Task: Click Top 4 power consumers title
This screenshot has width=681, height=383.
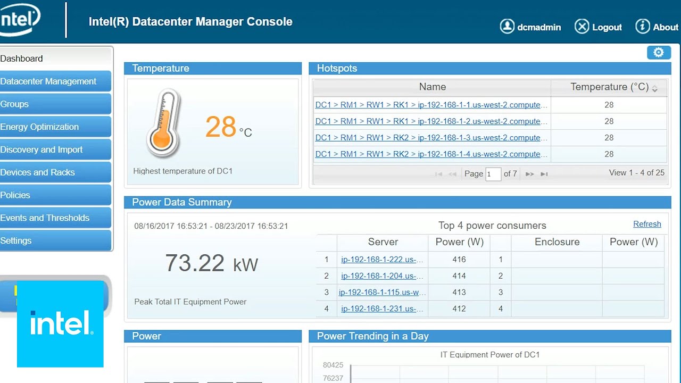Action: (492, 226)
